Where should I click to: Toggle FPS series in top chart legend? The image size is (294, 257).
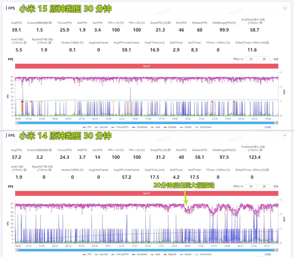87,127
